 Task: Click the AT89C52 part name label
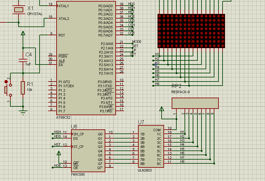coord(63,117)
